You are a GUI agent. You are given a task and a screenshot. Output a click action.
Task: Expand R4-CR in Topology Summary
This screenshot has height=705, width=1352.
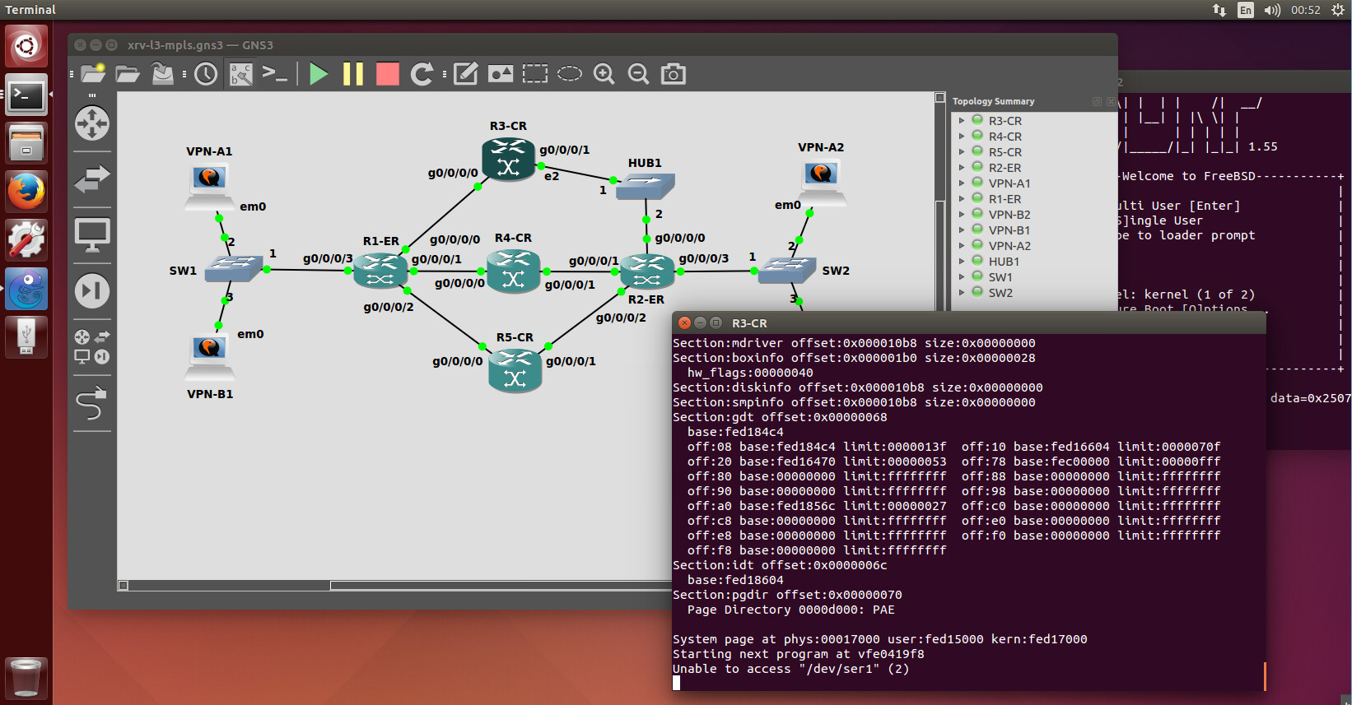pos(962,137)
